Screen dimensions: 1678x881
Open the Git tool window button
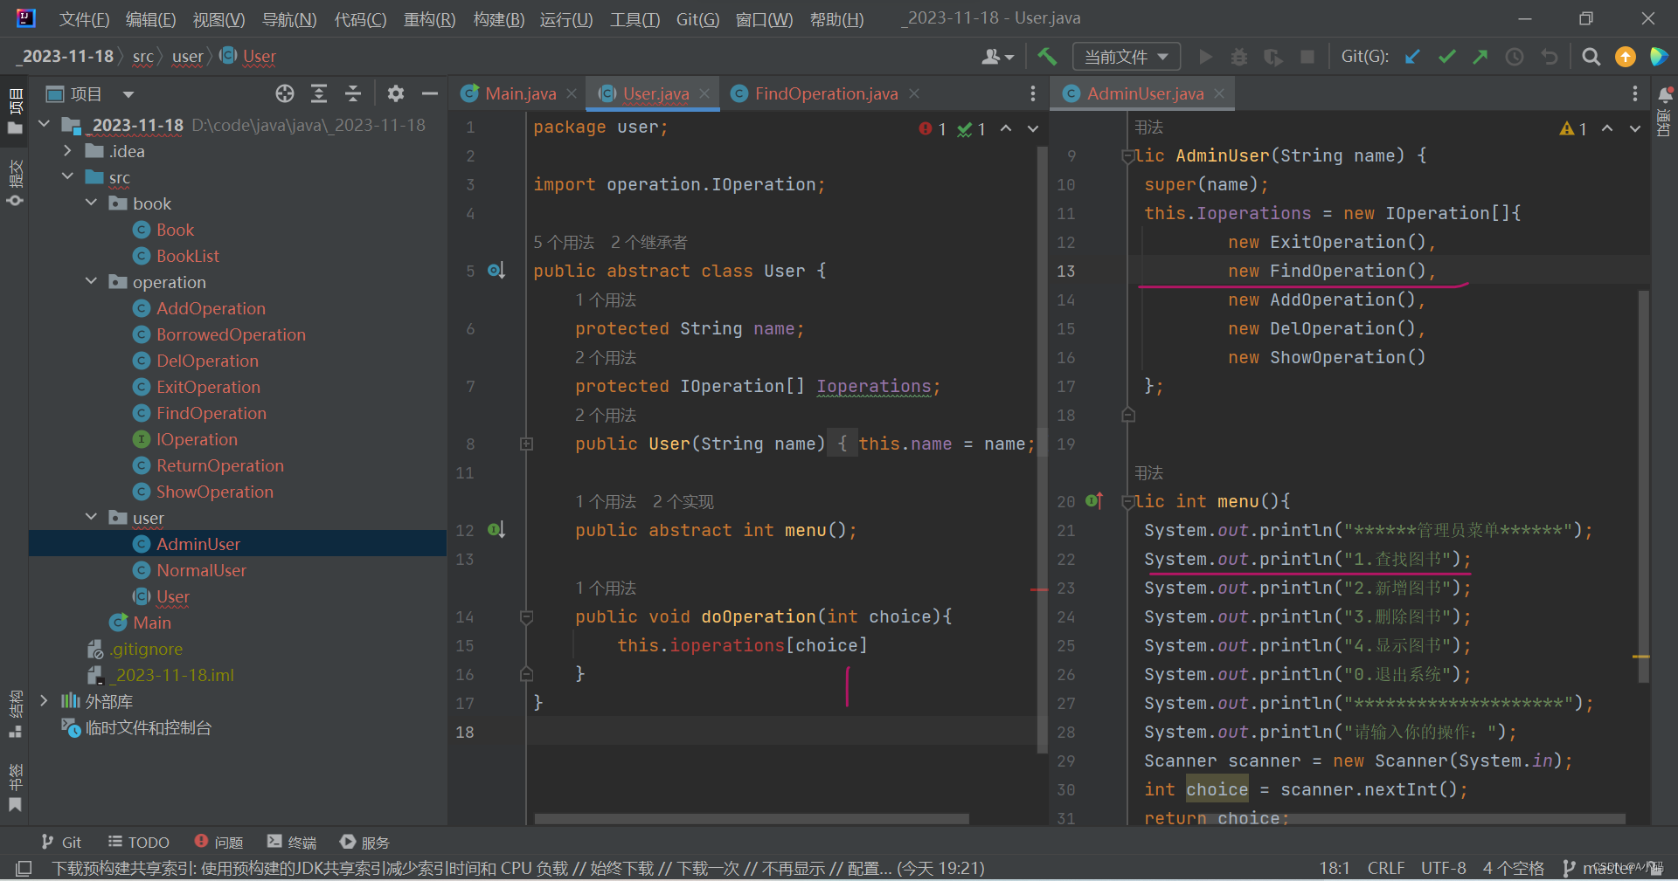click(61, 843)
